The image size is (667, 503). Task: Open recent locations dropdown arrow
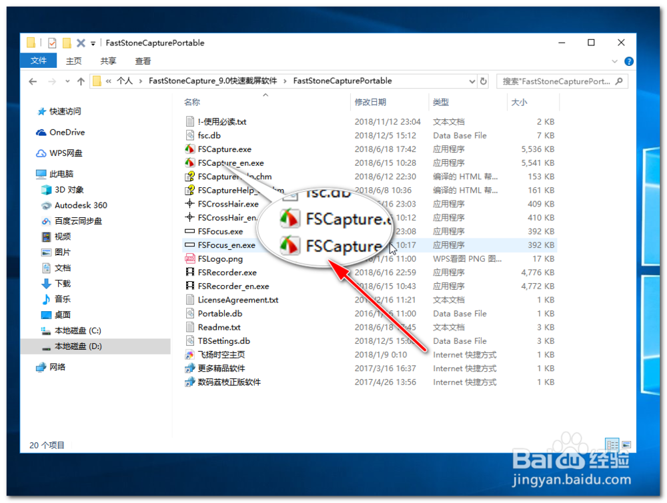(67, 81)
